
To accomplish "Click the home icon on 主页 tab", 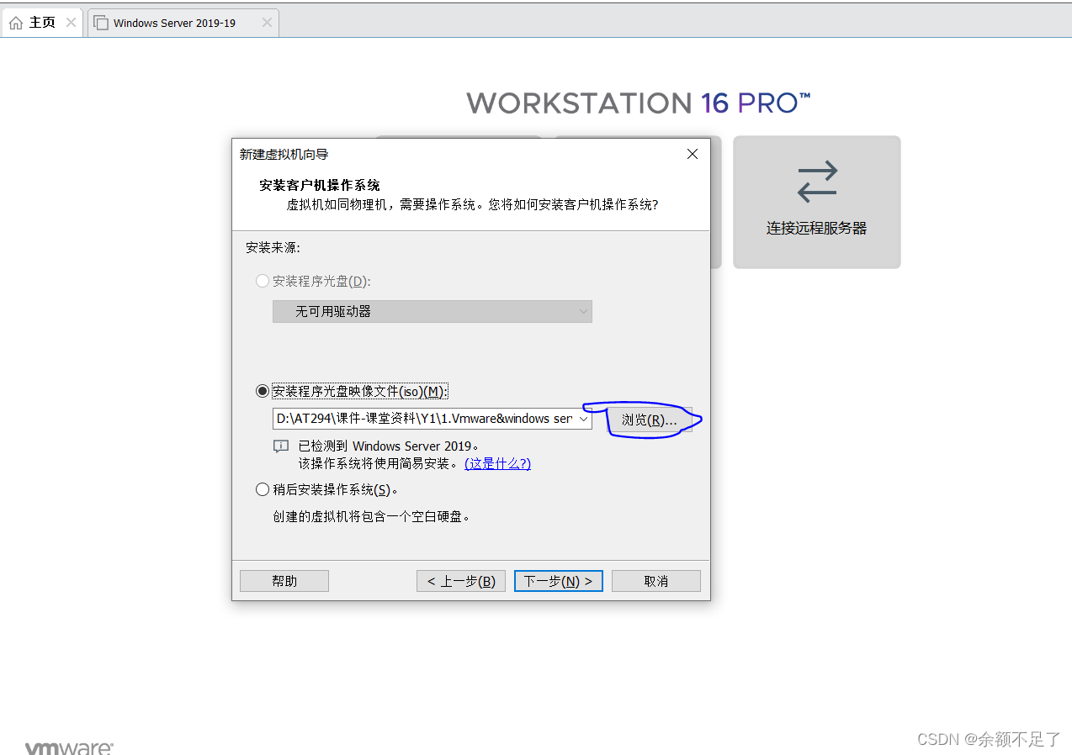I will (16, 23).
